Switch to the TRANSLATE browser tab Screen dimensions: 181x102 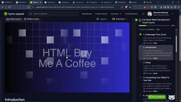click(x=7, y=2)
